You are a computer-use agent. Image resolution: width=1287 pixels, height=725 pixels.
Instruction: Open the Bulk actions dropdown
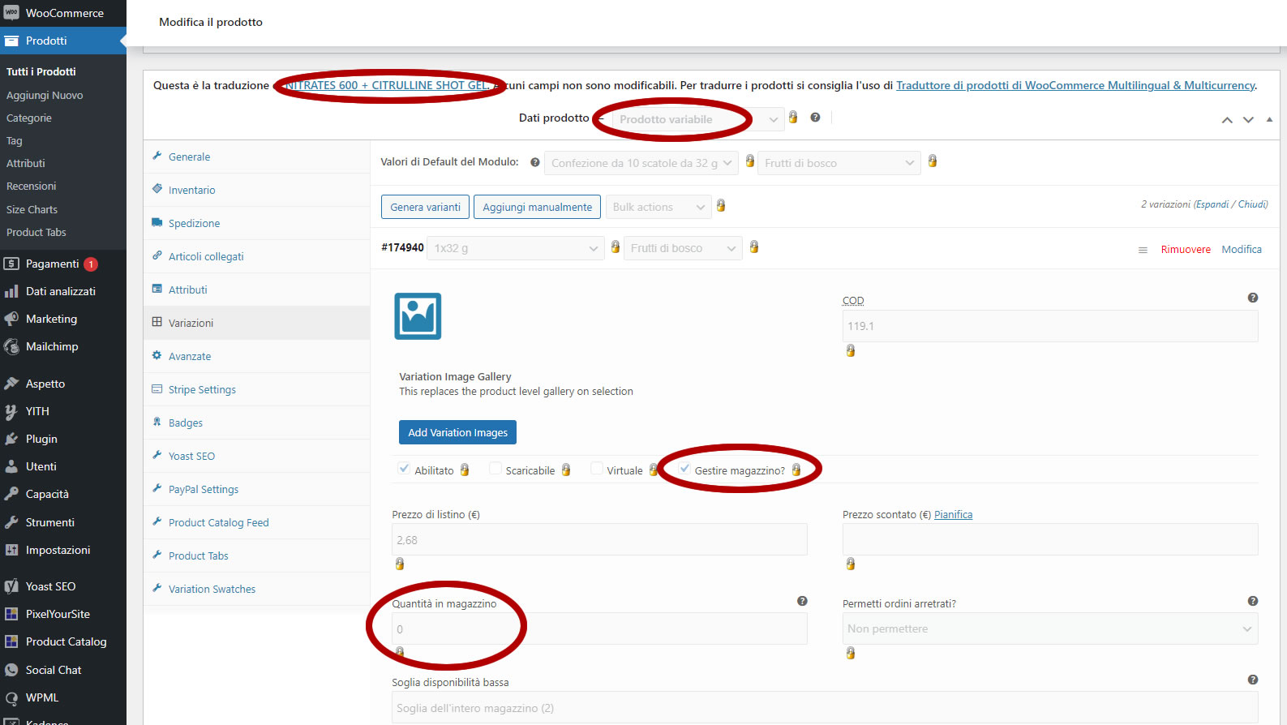point(659,207)
